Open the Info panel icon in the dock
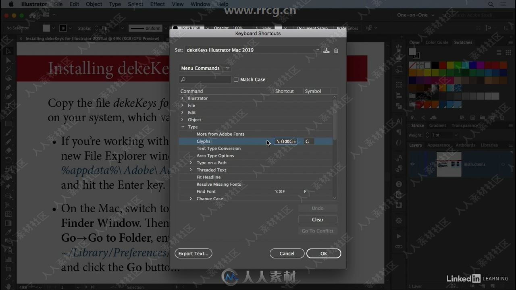The image size is (516, 290). 399,184
